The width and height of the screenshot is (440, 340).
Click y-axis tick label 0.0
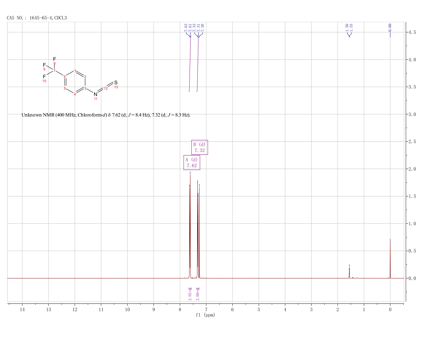pos(412,278)
